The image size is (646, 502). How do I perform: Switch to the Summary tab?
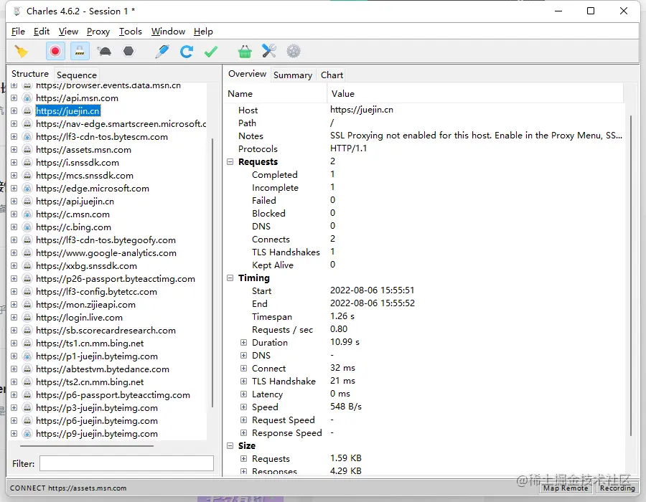tap(293, 75)
